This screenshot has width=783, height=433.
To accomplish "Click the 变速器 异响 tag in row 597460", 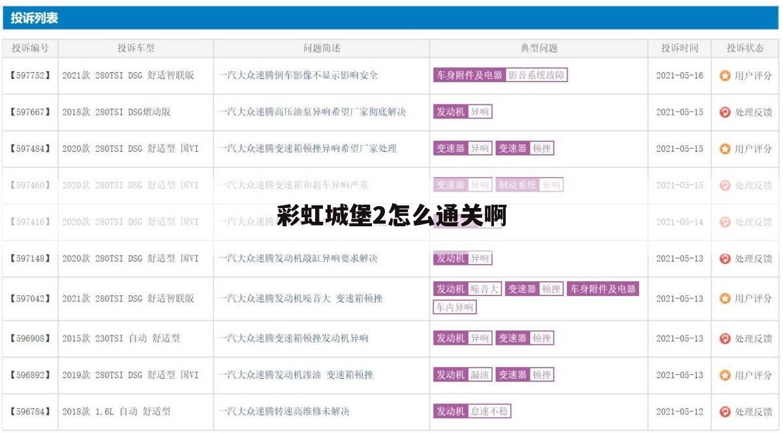I will coord(463,185).
